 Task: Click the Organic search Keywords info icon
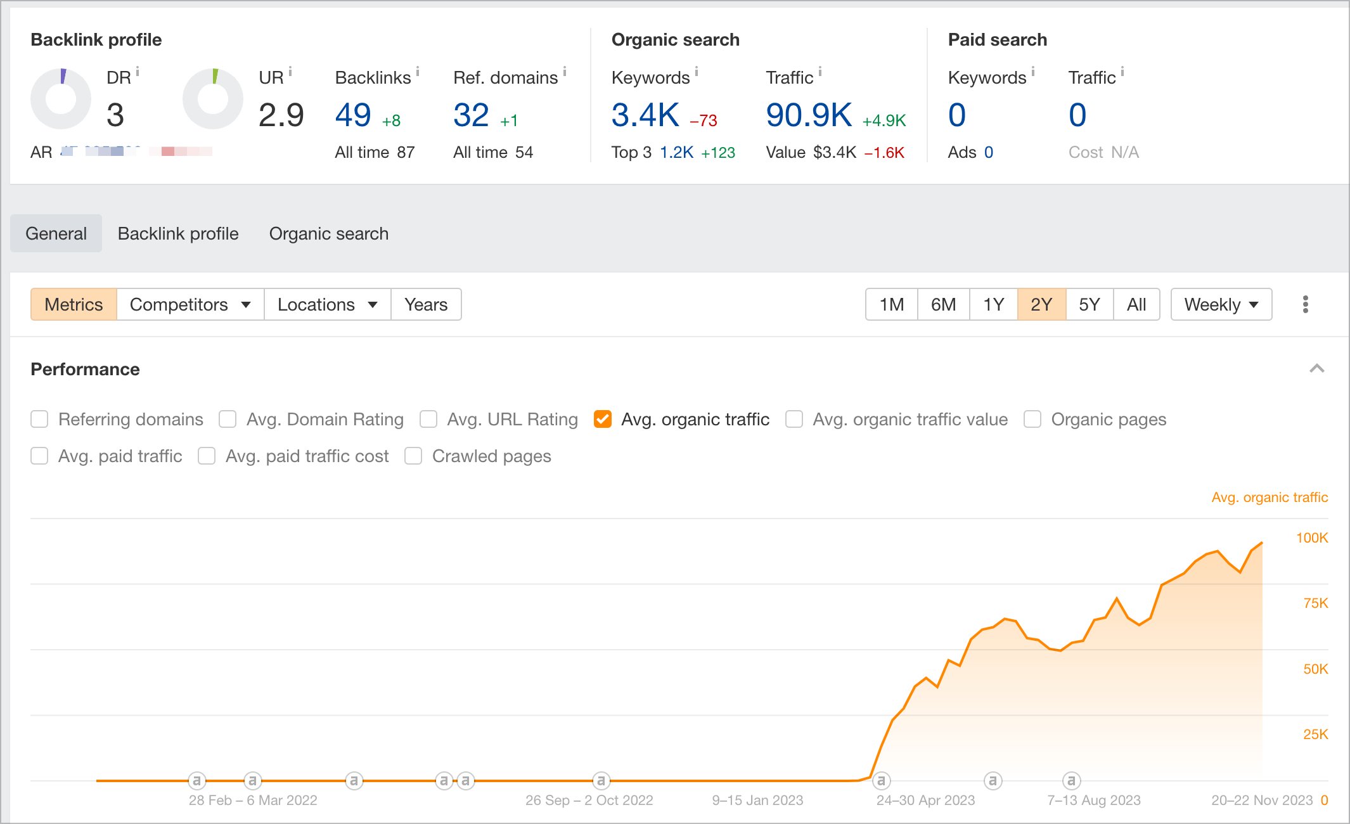pos(697,72)
